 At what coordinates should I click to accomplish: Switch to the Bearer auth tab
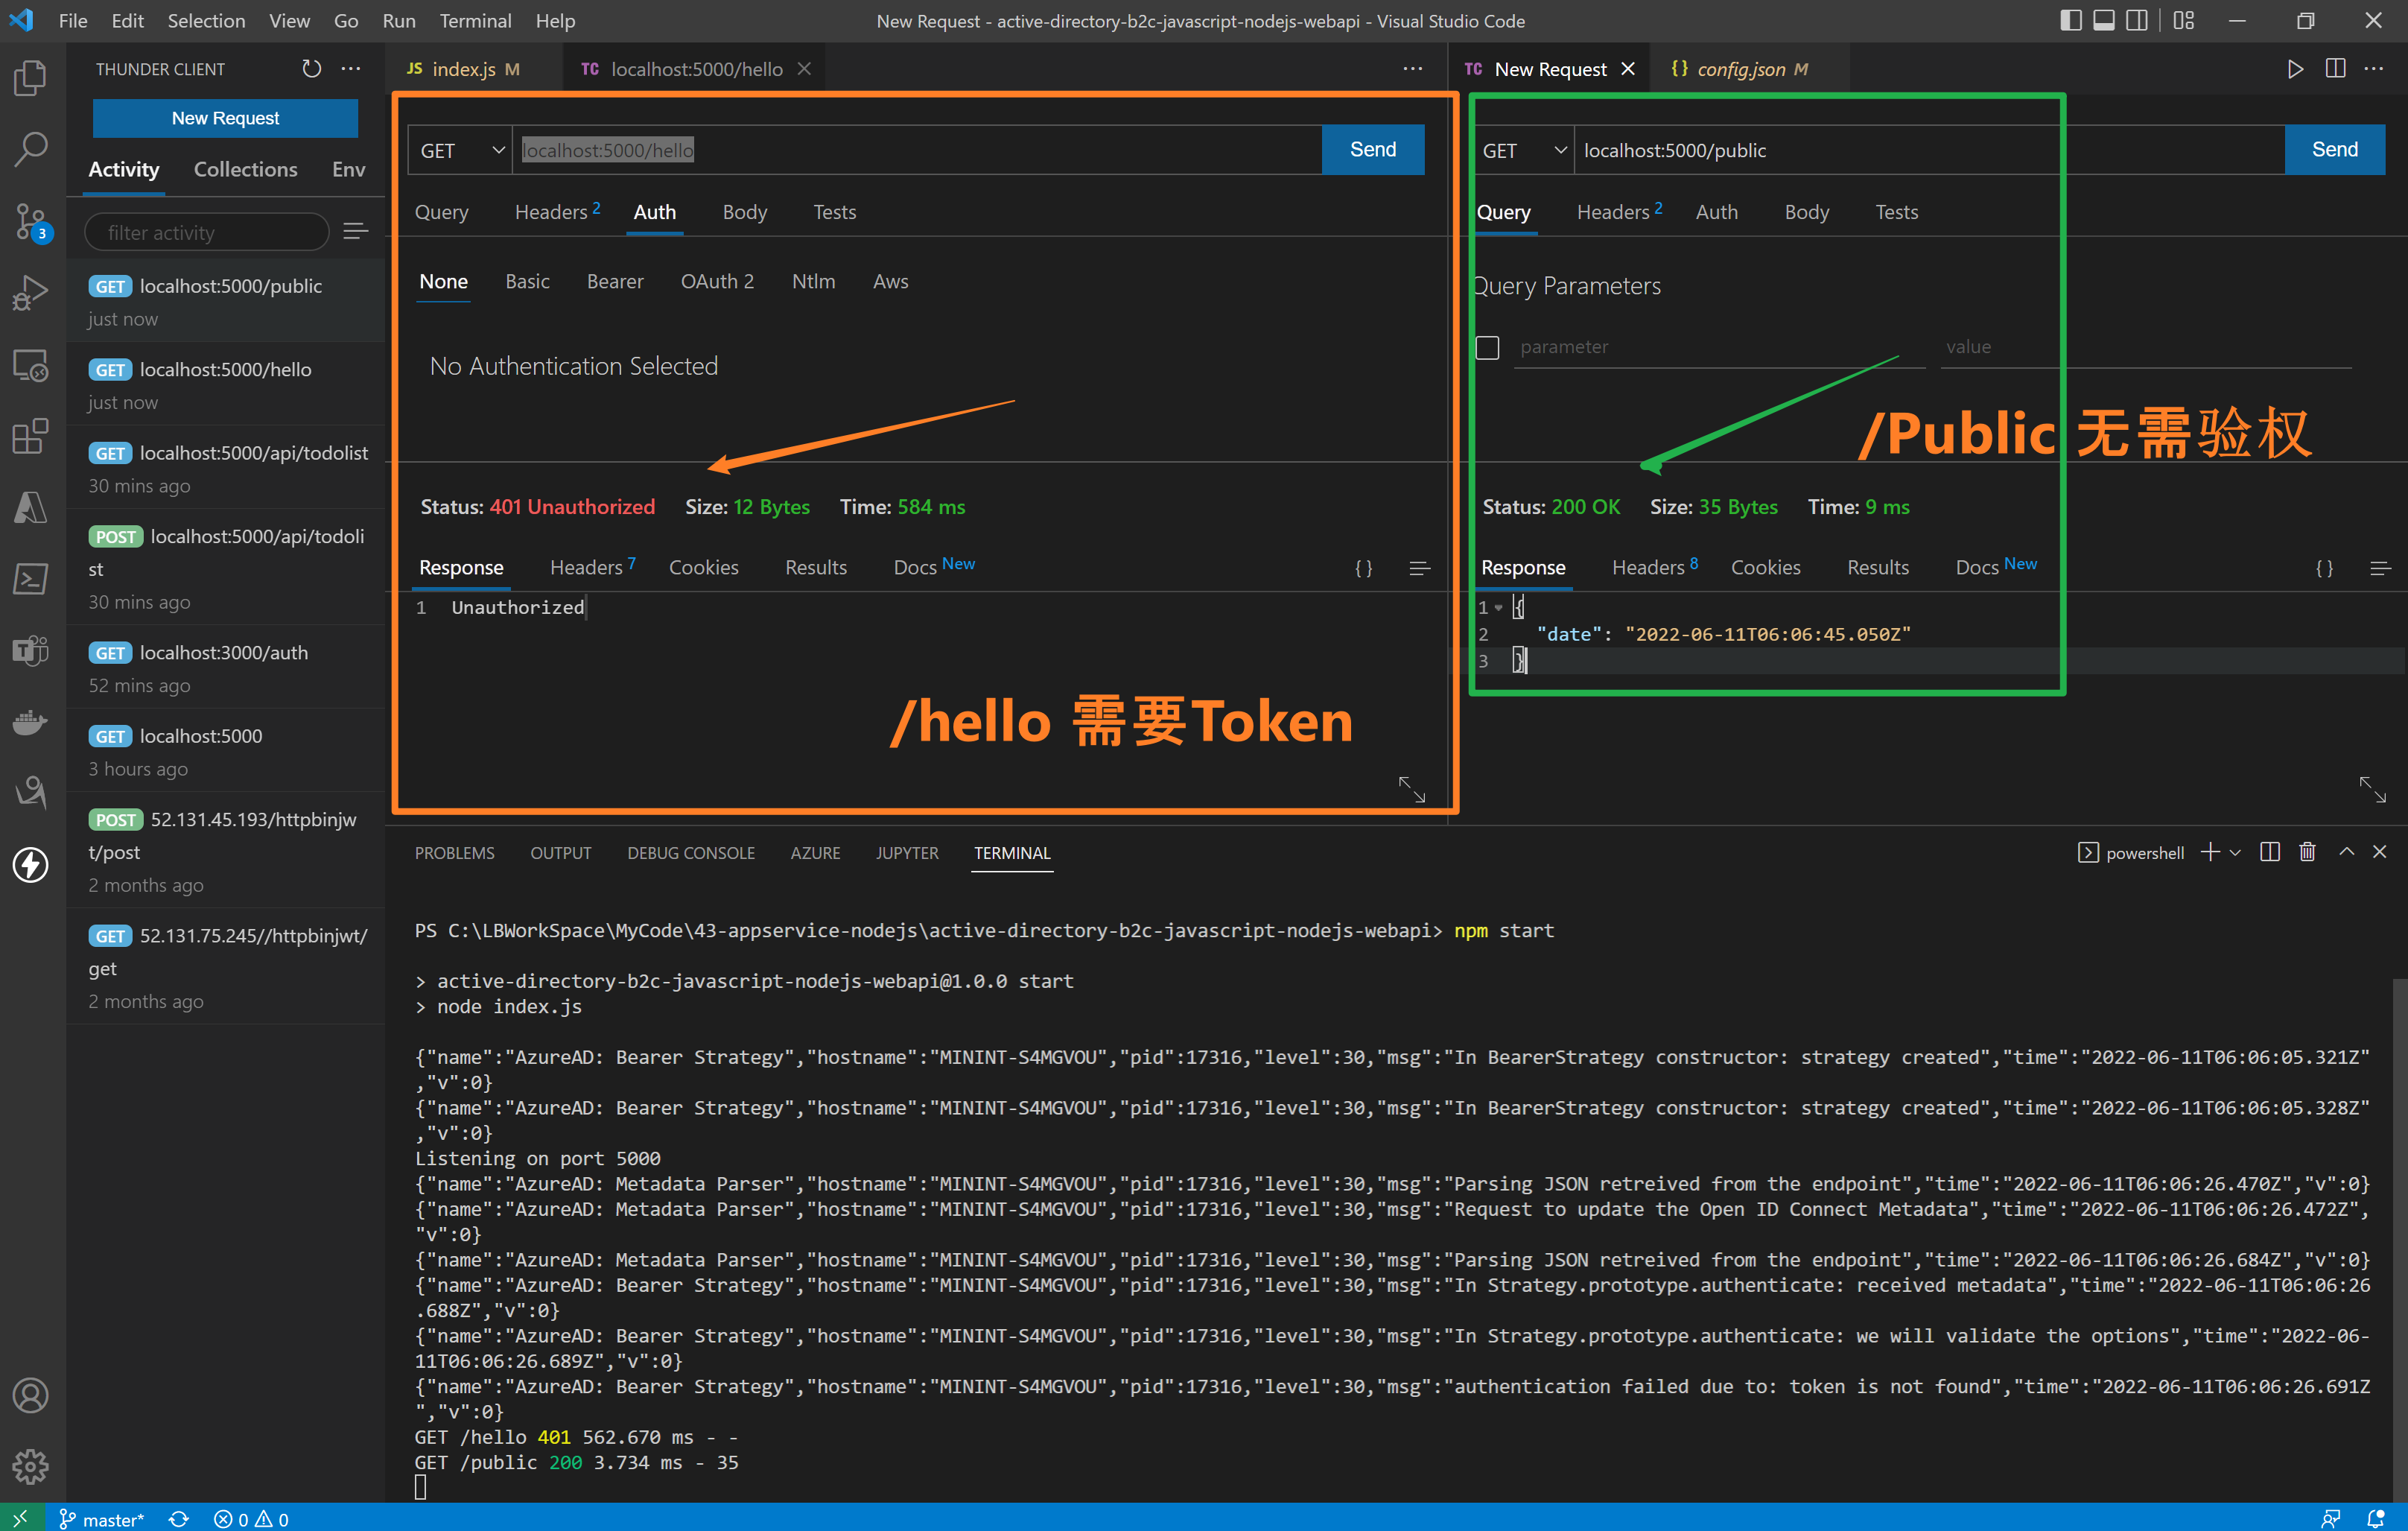coord(614,282)
